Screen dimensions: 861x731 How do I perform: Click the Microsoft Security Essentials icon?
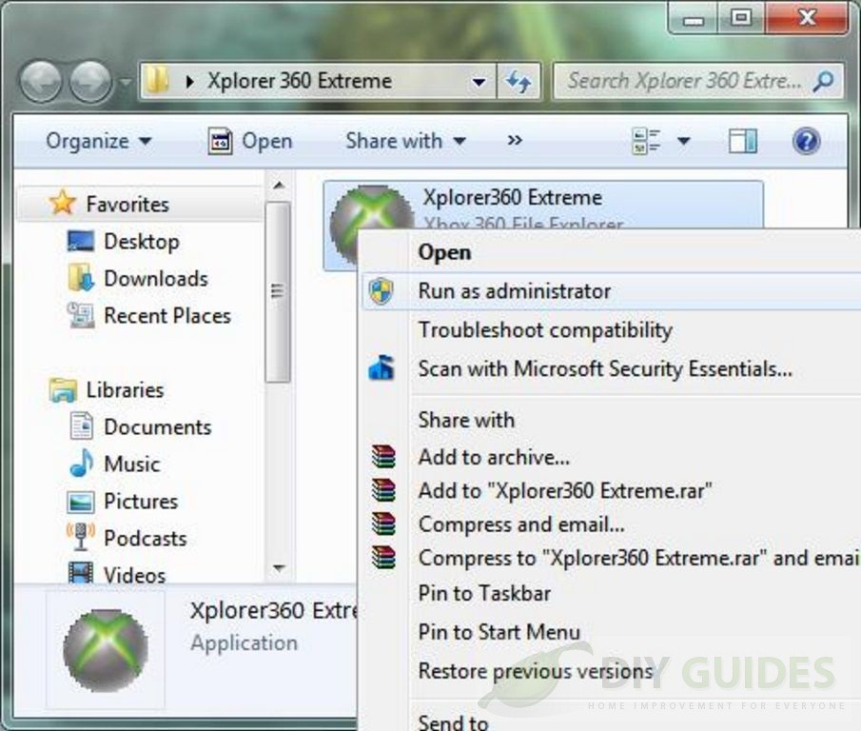(x=382, y=367)
